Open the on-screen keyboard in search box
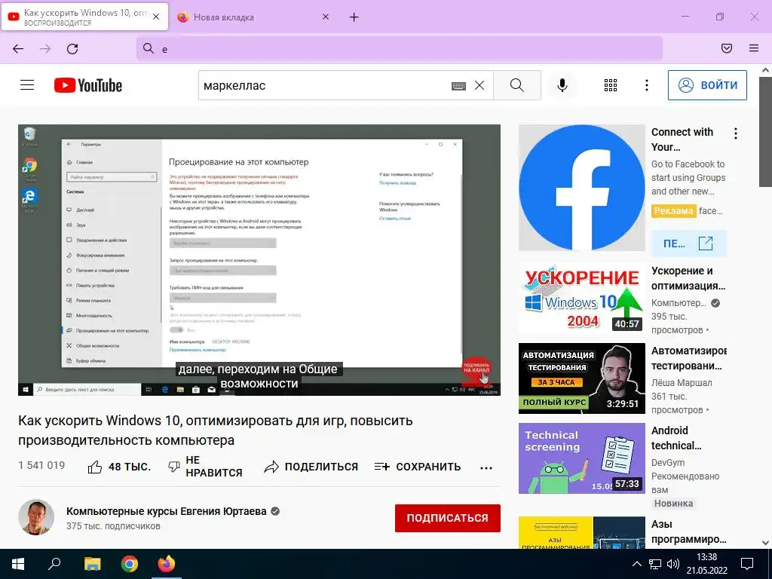This screenshot has width=772, height=579. click(458, 86)
